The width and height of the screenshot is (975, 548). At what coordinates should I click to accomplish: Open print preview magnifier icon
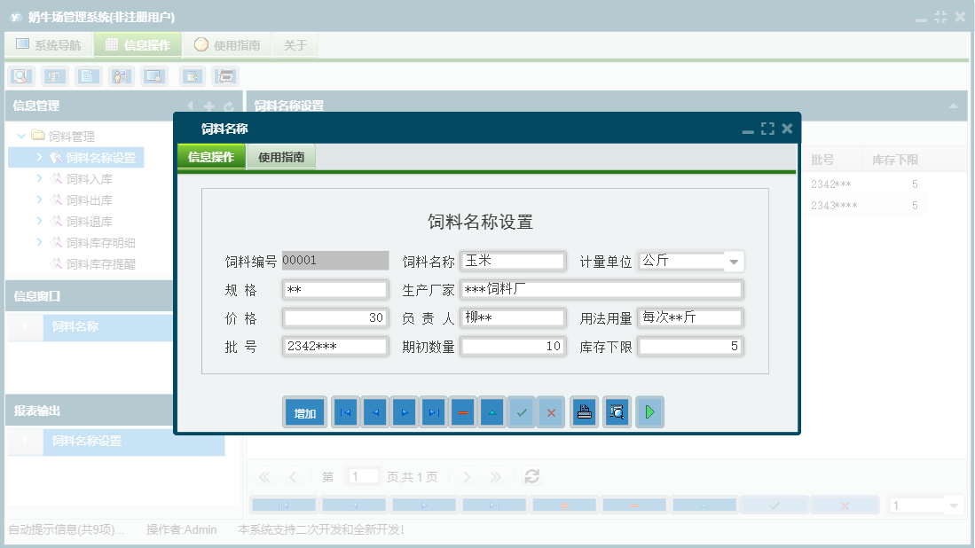617,412
